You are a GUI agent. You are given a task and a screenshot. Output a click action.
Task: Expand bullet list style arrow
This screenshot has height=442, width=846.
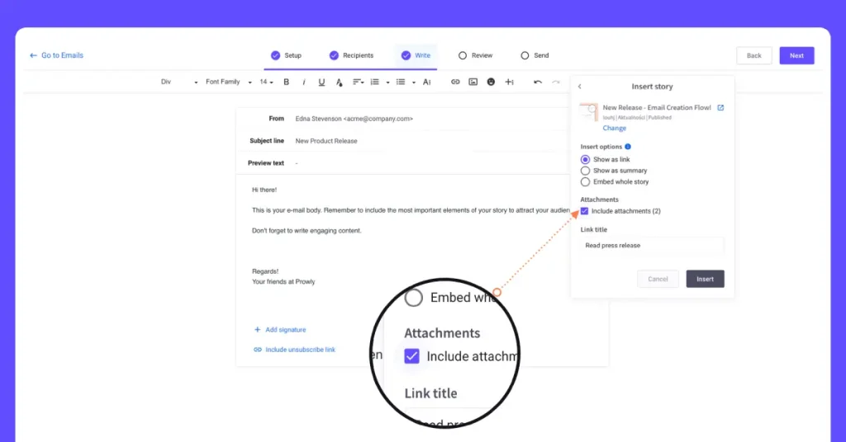click(x=413, y=82)
